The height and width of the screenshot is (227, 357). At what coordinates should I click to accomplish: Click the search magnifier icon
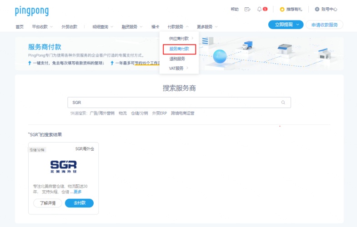click(x=283, y=103)
